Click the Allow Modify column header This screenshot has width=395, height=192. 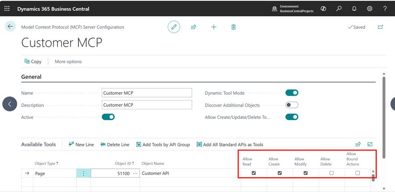click(x=301, y=161)
